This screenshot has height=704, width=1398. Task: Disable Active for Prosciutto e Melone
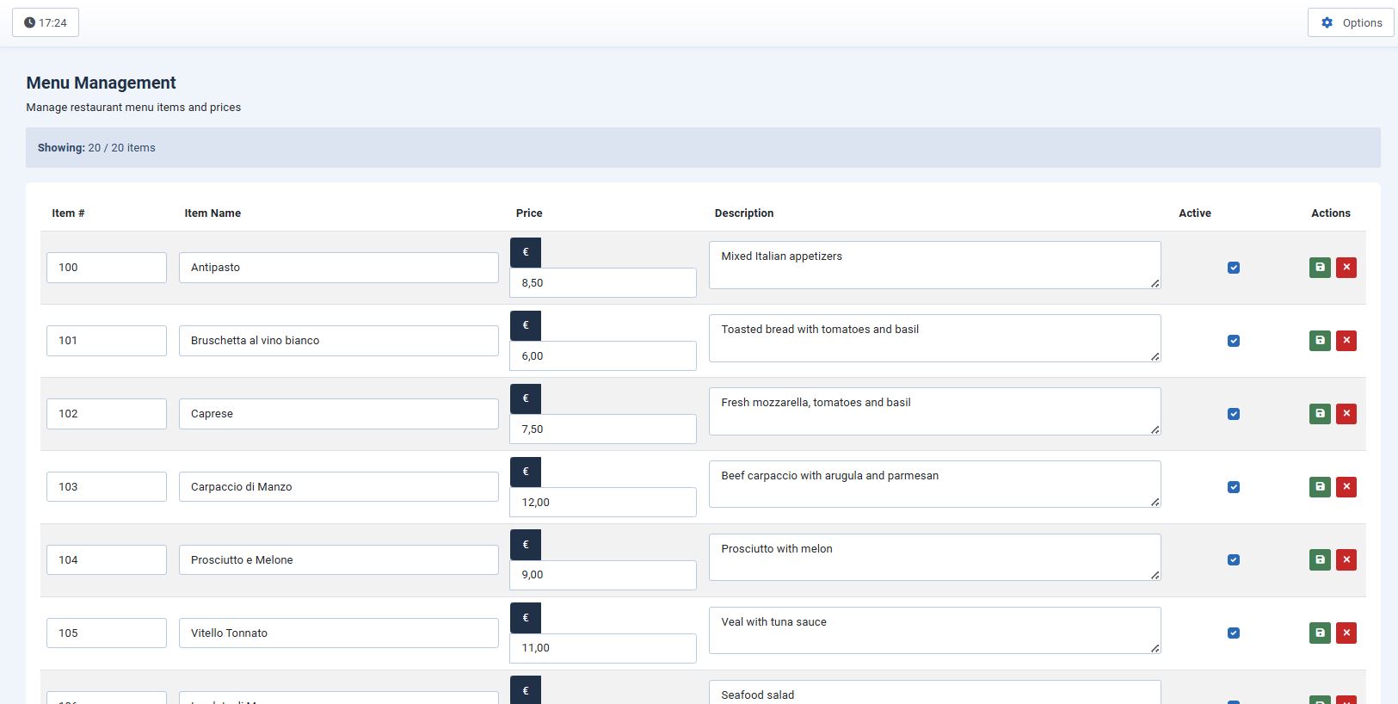coord(1234,560)
